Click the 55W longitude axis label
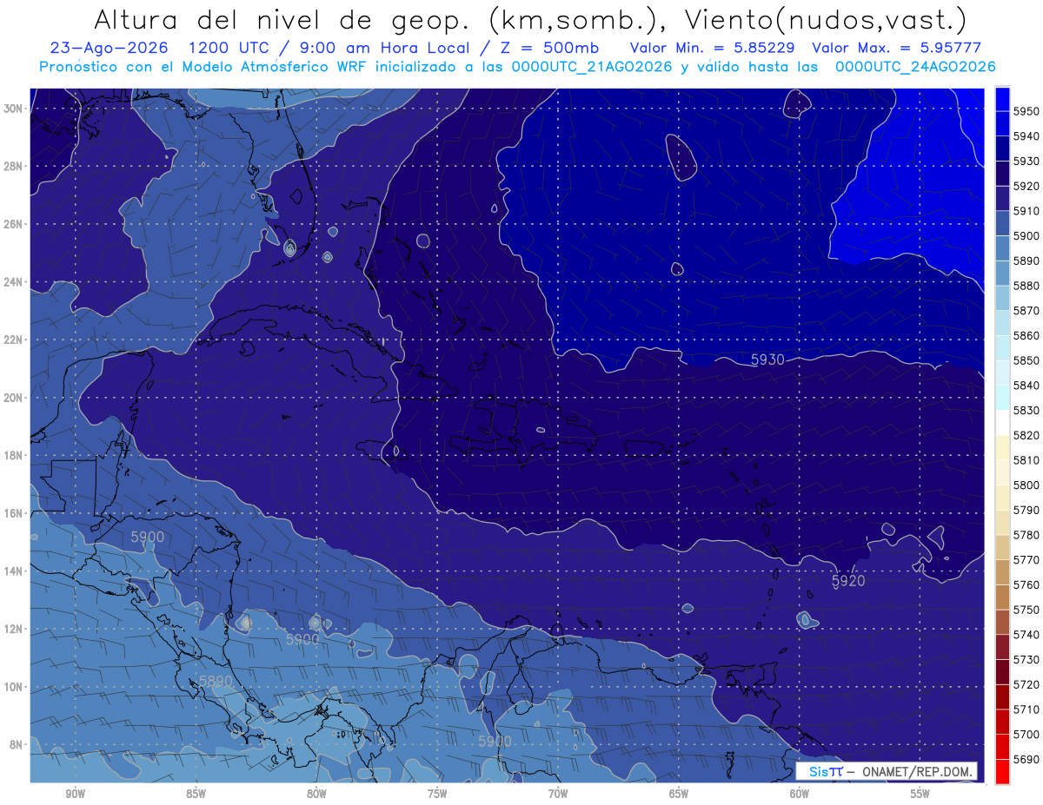This screenshot has height=805, width=1043. click(920, 794)
